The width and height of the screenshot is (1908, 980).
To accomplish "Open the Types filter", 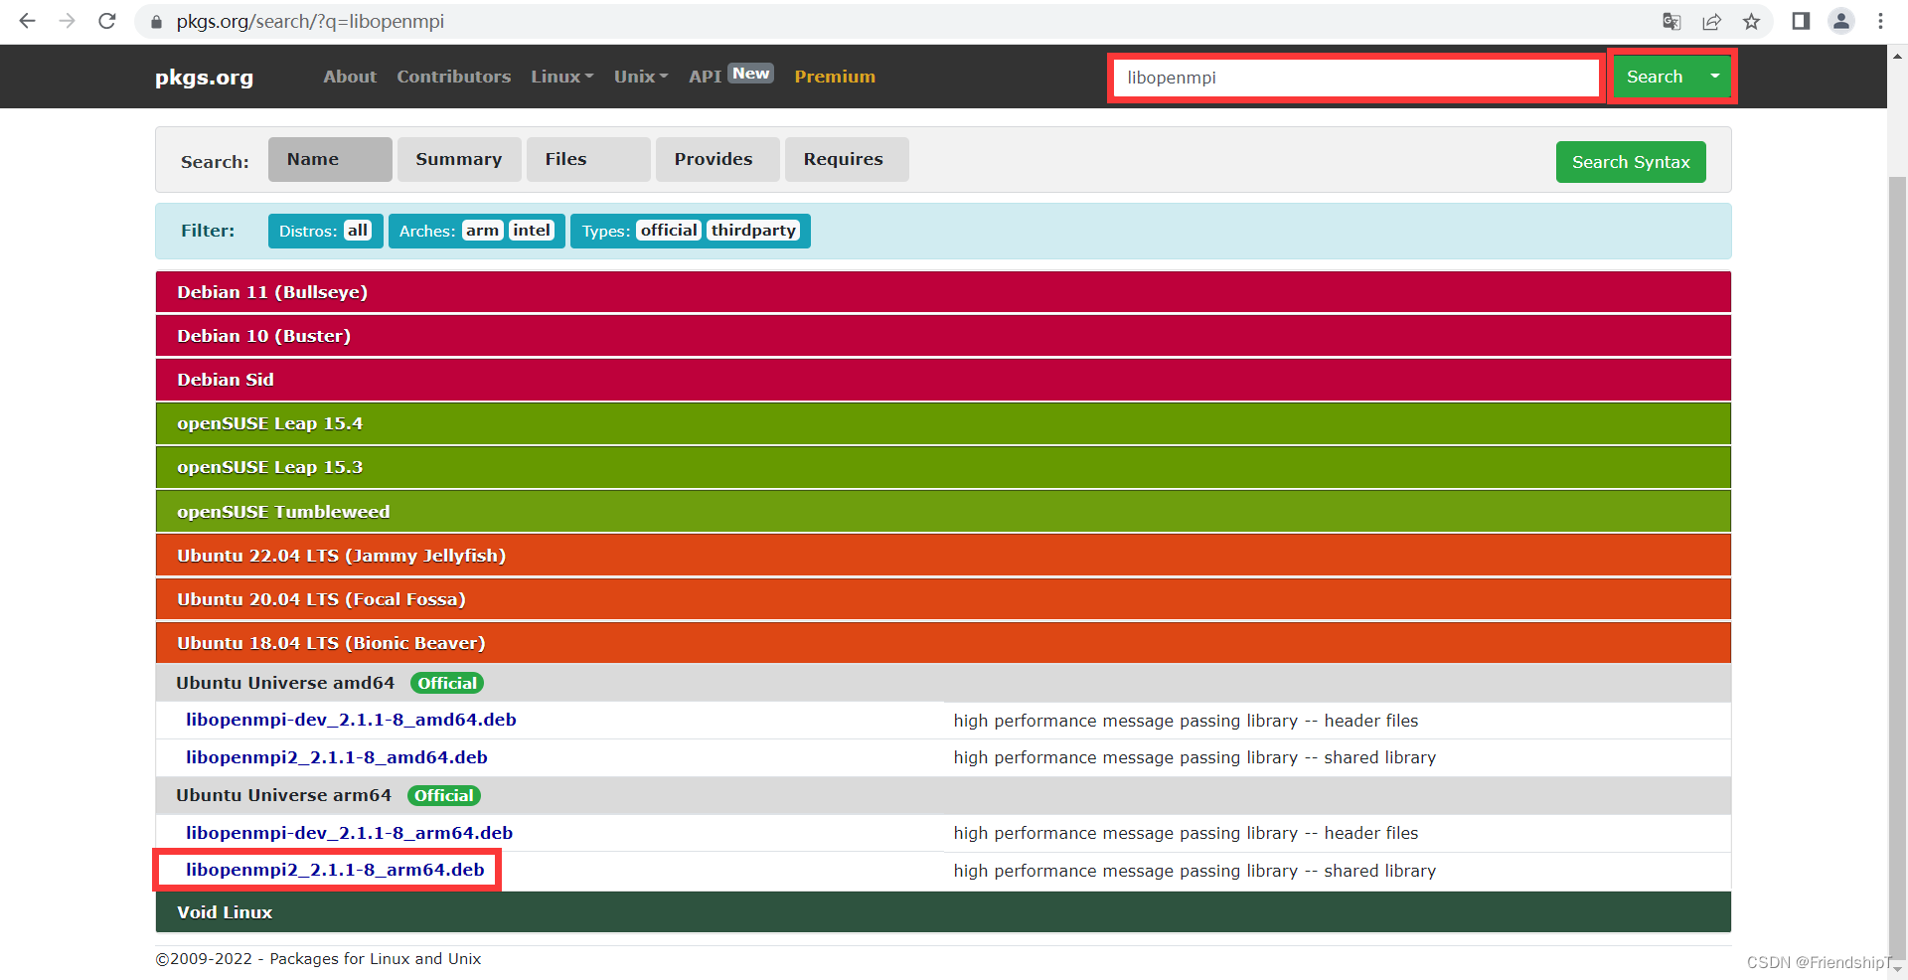I will pyautogui.click(x=690, y=231).
